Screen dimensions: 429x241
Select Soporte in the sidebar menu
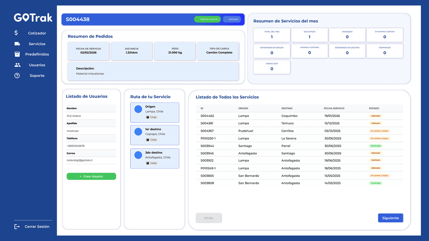tap(36, 75)
